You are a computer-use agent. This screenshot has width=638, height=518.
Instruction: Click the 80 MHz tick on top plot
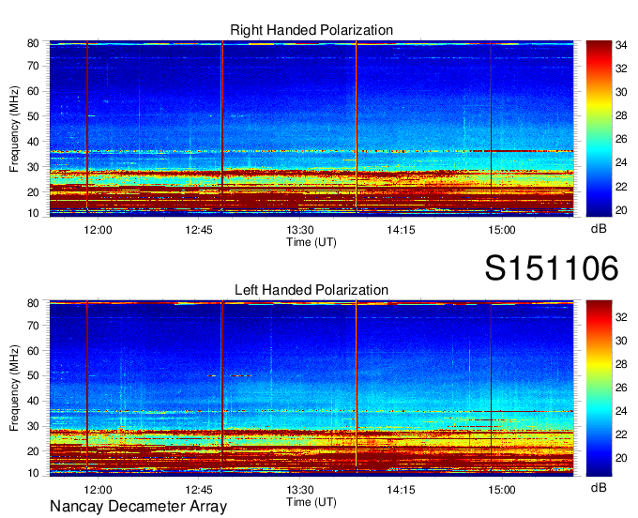click(x=33, y=43)
